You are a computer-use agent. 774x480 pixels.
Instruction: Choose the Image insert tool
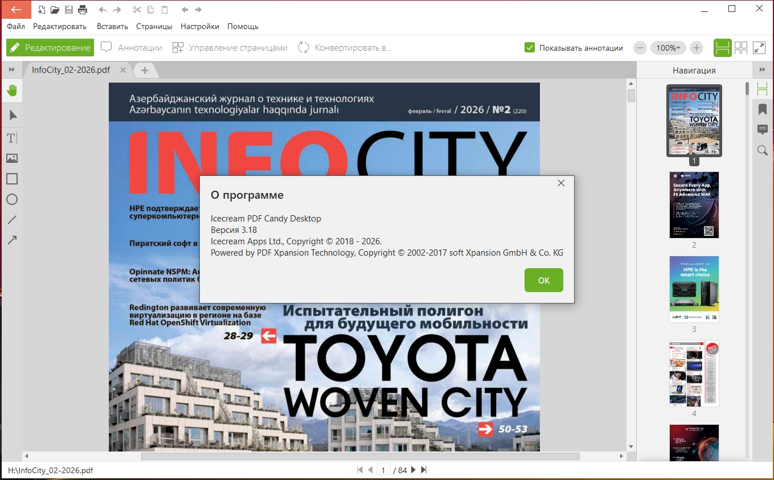pos(12,158)
